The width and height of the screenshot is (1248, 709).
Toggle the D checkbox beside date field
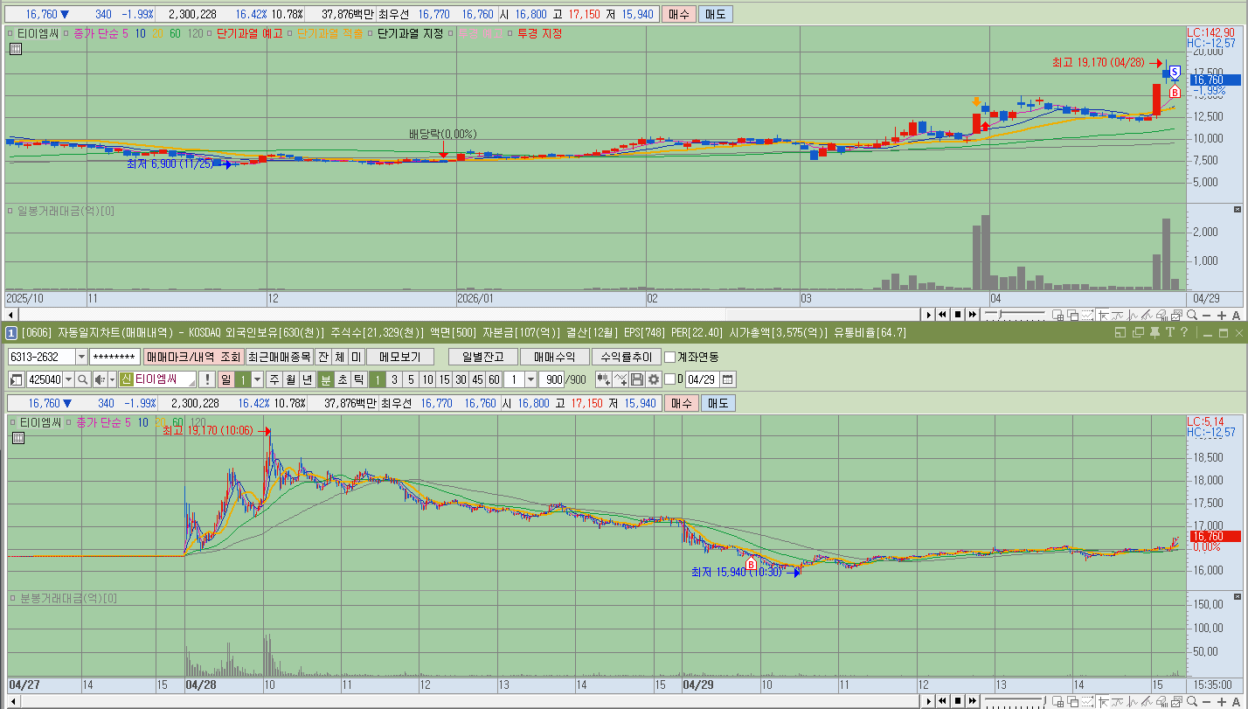click(670, 379)
